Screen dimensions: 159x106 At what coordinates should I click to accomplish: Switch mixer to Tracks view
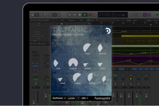coord(121,69)
